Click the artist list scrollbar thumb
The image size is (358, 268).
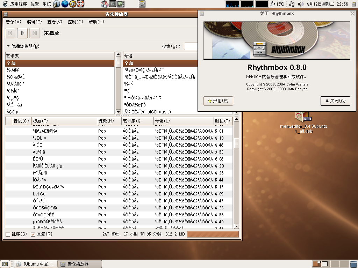pyautogui.click(x=118, y=62)
